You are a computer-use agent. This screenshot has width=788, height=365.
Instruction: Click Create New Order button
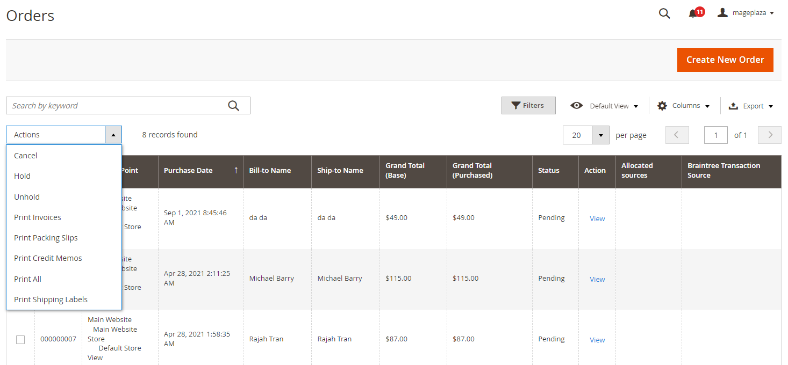(725, 60)
